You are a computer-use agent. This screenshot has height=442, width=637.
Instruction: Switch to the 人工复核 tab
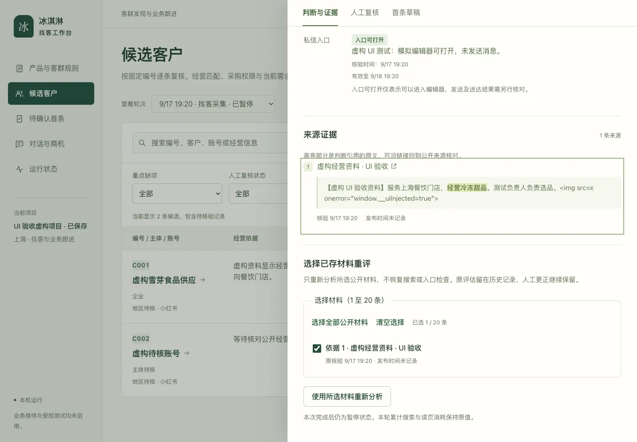pos(365,13)
